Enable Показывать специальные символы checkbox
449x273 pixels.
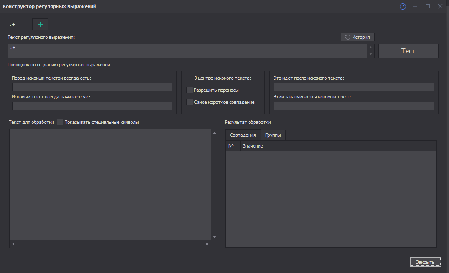pyautogui.click(x=60, y=122)
